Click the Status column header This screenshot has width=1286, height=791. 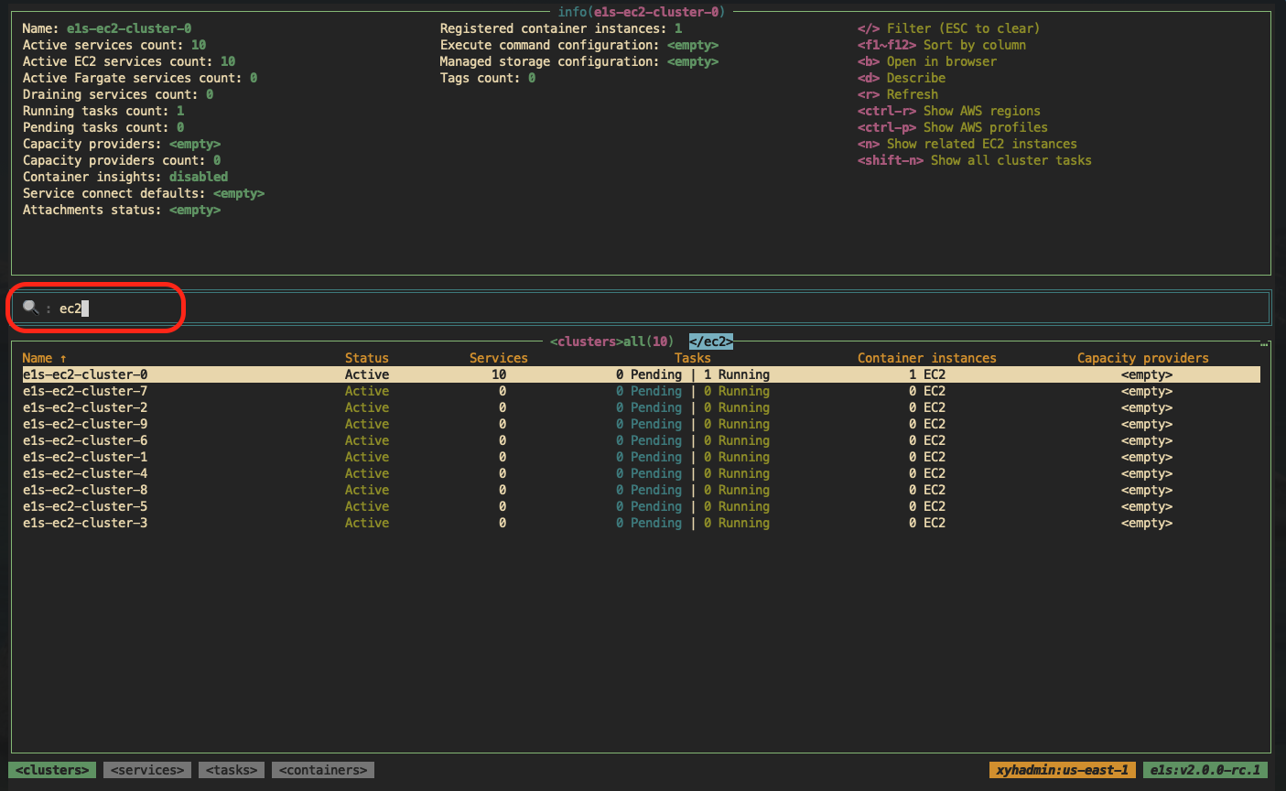click(367, 358)
